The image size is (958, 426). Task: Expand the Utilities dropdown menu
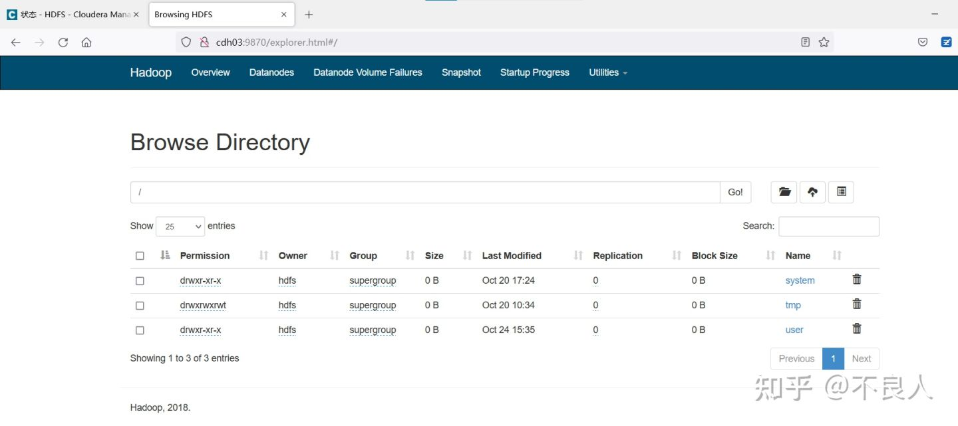point(608,72)
